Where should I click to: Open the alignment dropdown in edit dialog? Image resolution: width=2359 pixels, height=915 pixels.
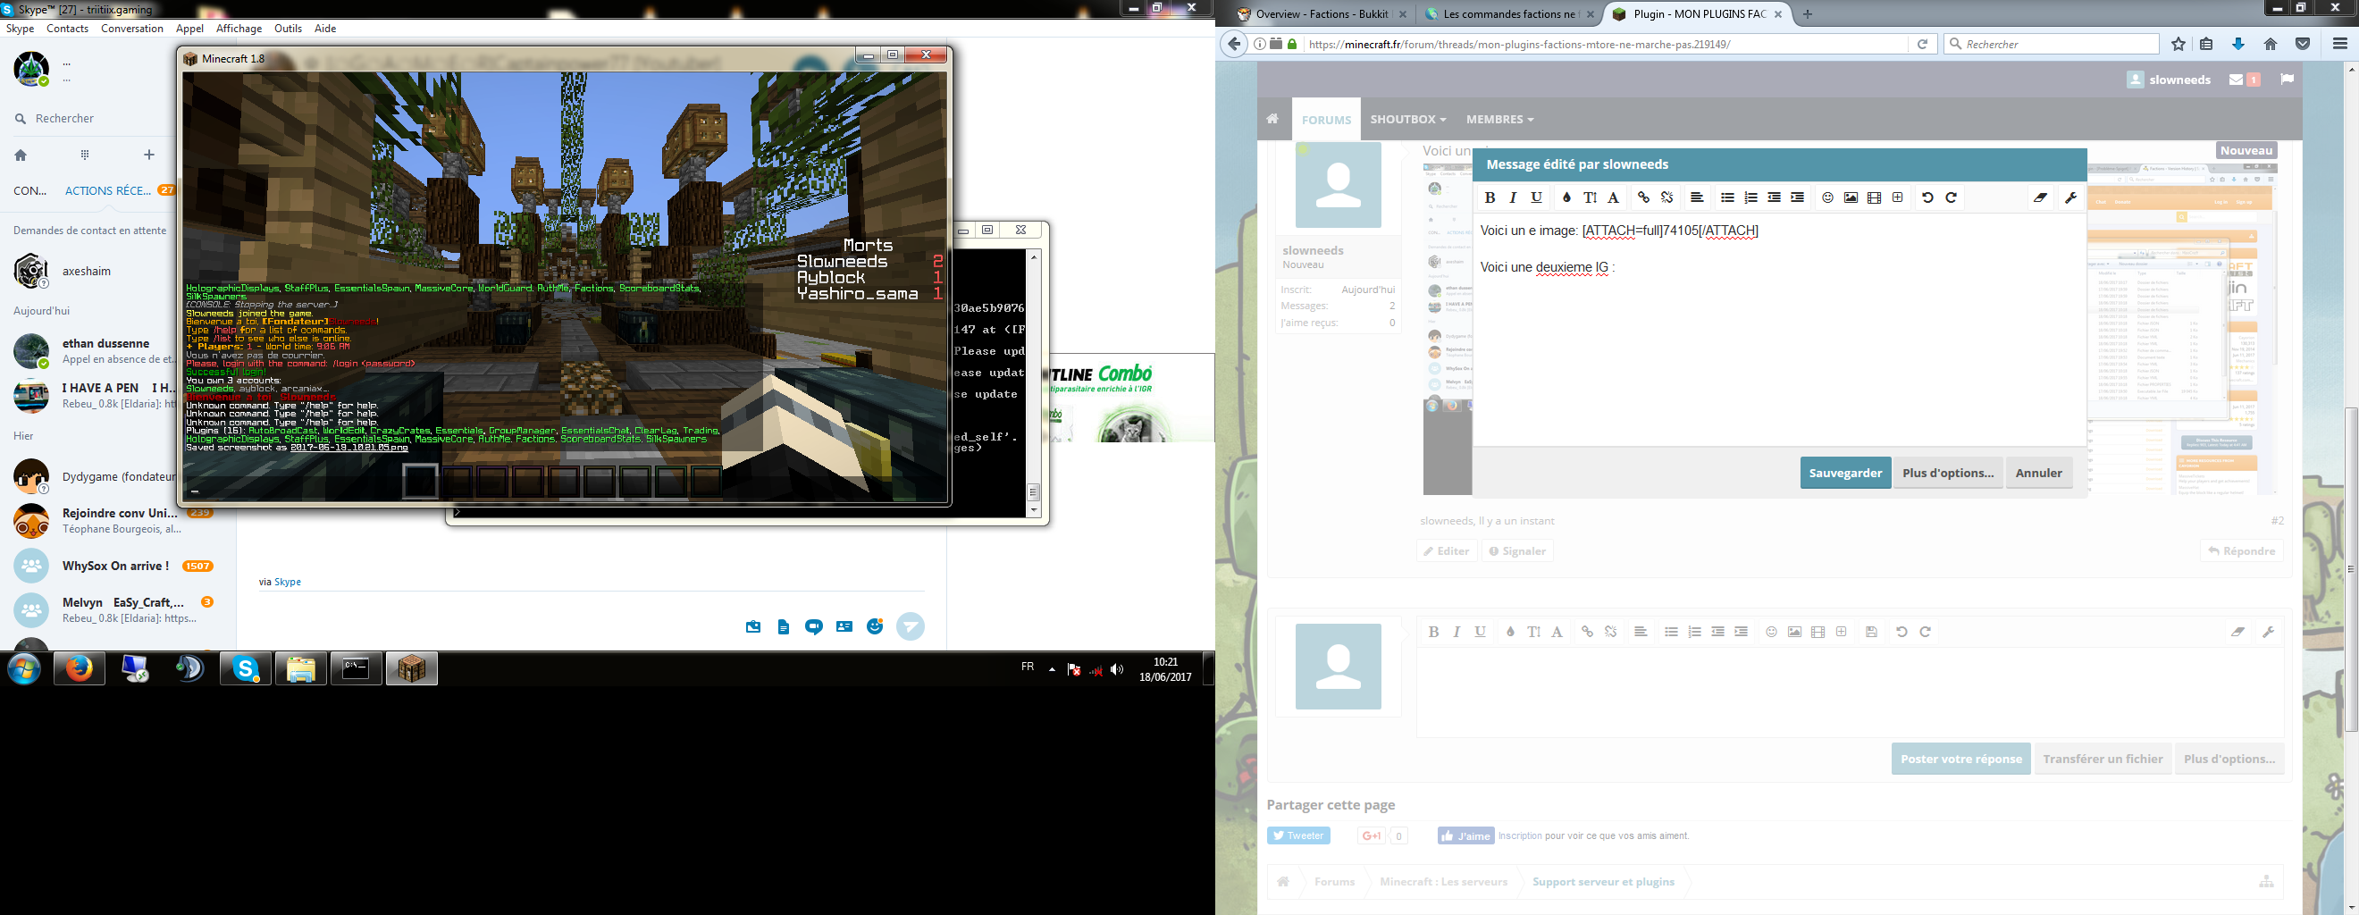tap(1697, 197)
